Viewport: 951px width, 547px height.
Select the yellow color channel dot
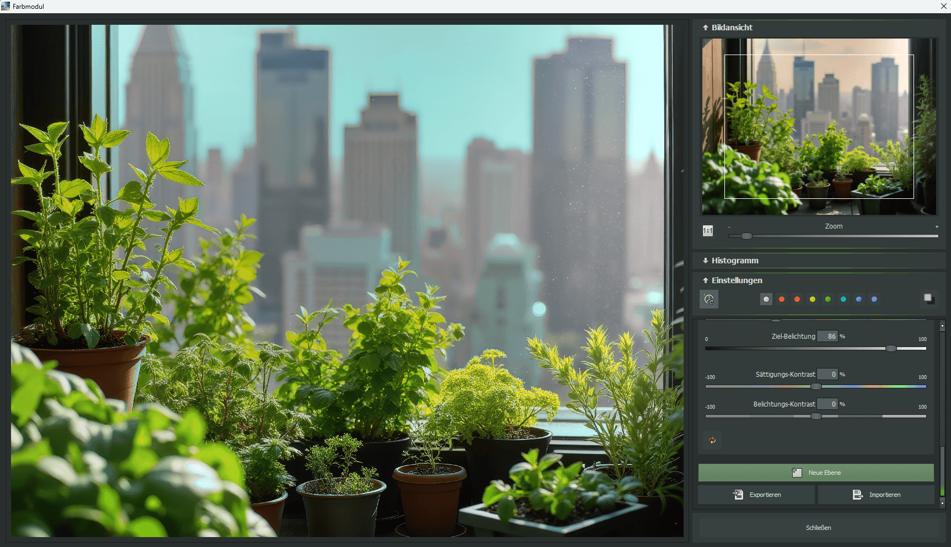pyautogui.click(x=813, y=299)
